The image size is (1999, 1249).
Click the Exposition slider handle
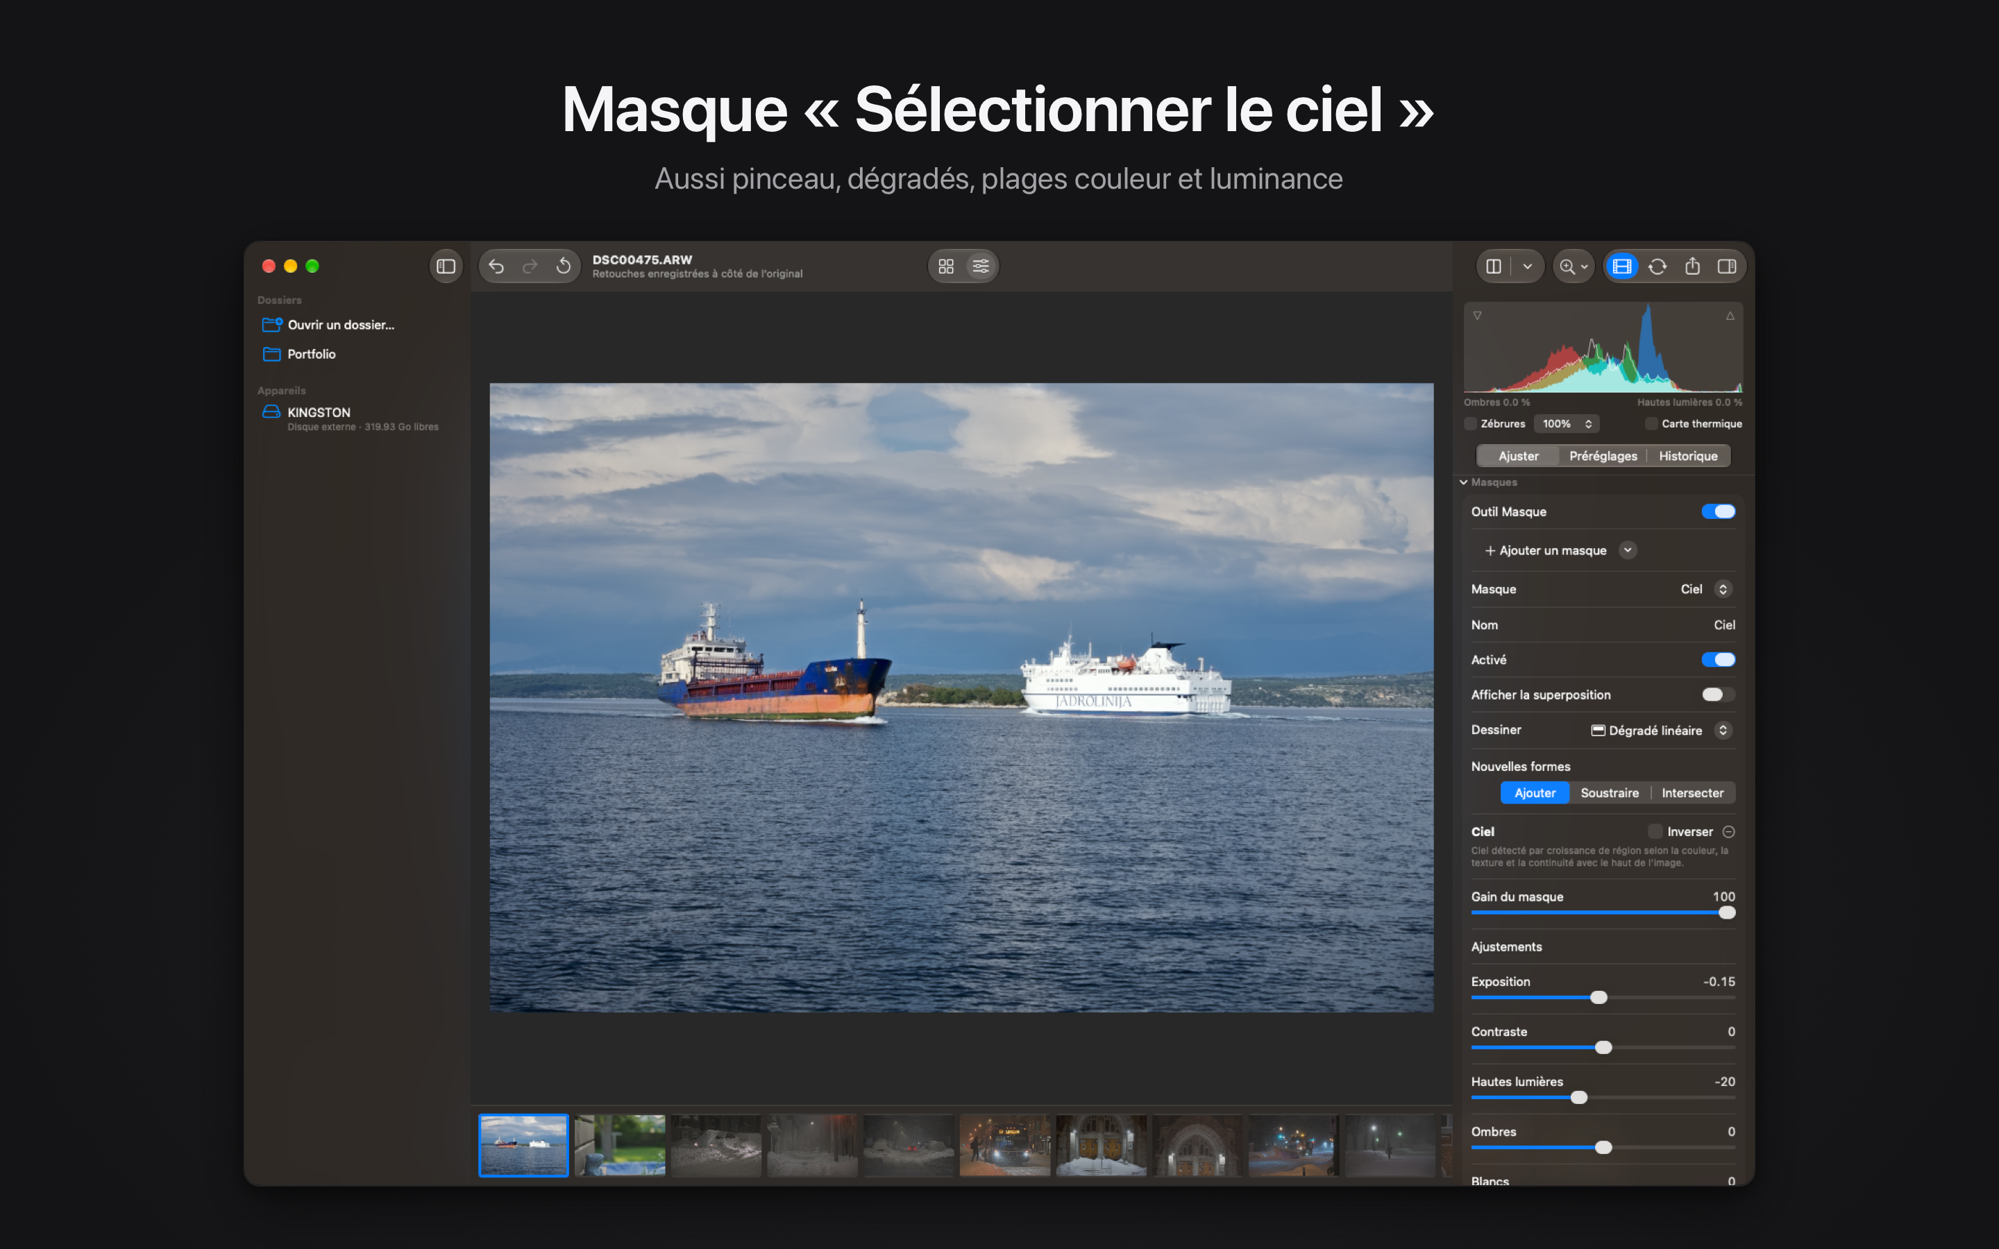(1599, 997)
